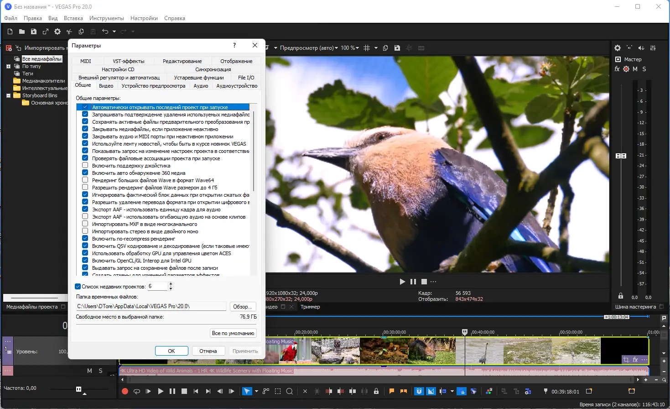Collapse the Storyboard Bins tree node
The image size is (670, 409).
pos(8,95)
